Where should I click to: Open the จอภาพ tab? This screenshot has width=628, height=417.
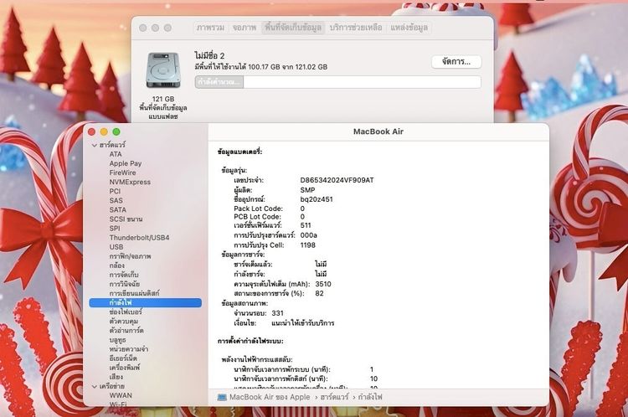(x=245, y=28)
